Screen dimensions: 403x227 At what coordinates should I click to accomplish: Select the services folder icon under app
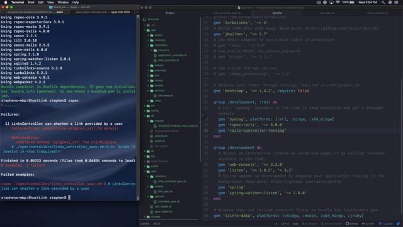152,91
